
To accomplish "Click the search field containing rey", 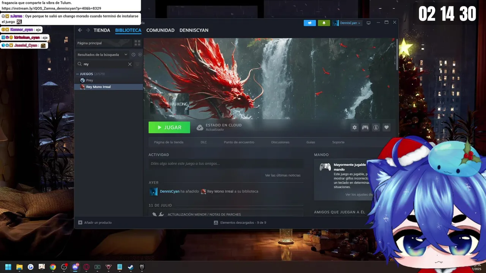I will 105,64.
